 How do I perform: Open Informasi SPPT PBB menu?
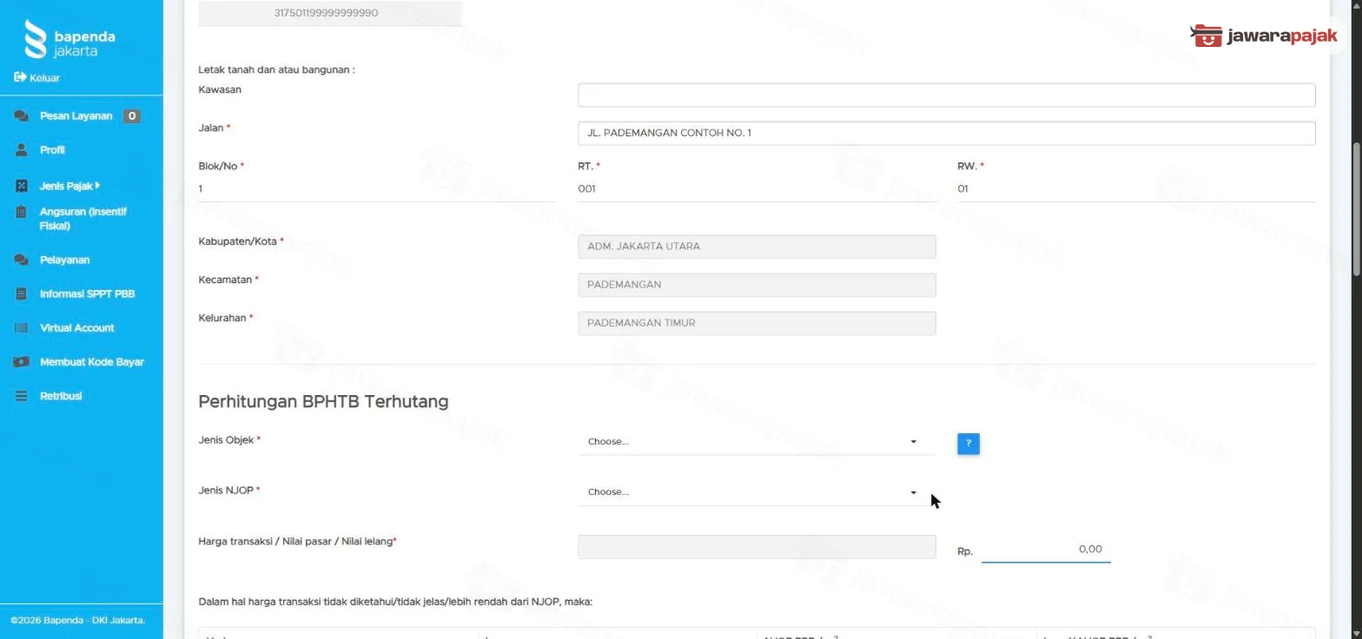point(87,293)
